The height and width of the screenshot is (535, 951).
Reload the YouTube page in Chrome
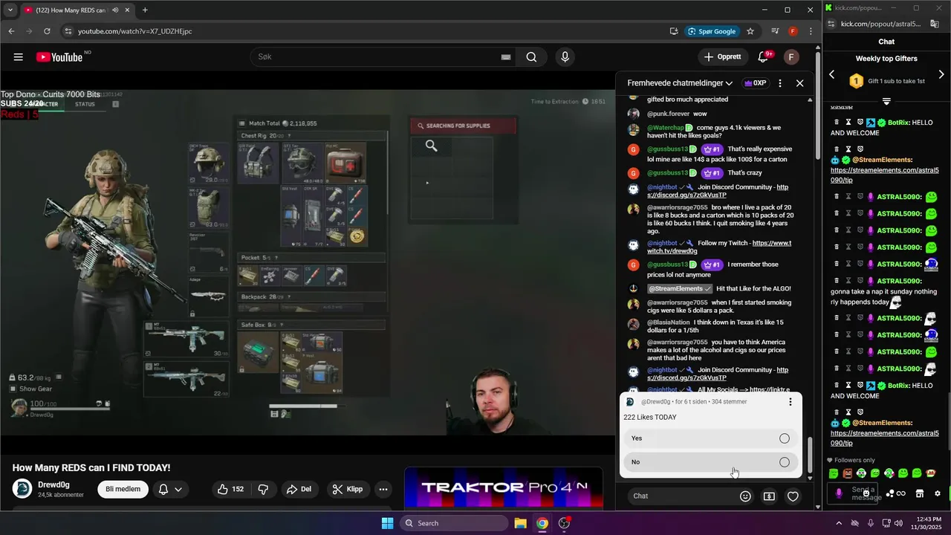47,31
